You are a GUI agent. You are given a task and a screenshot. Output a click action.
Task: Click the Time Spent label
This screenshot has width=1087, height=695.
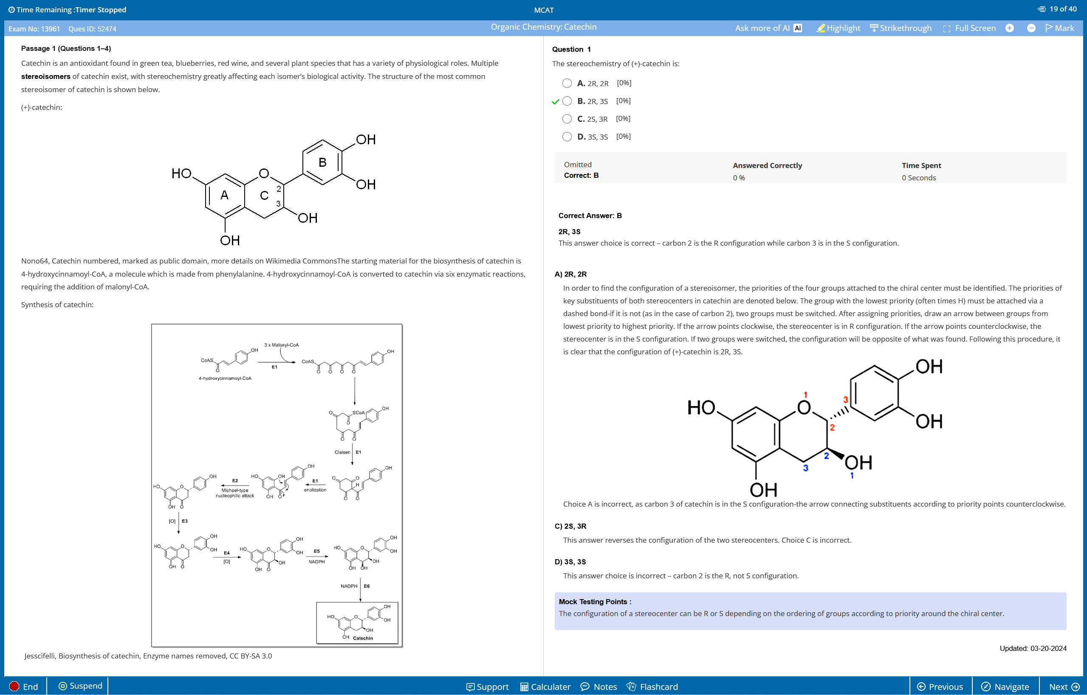[921, 165]
